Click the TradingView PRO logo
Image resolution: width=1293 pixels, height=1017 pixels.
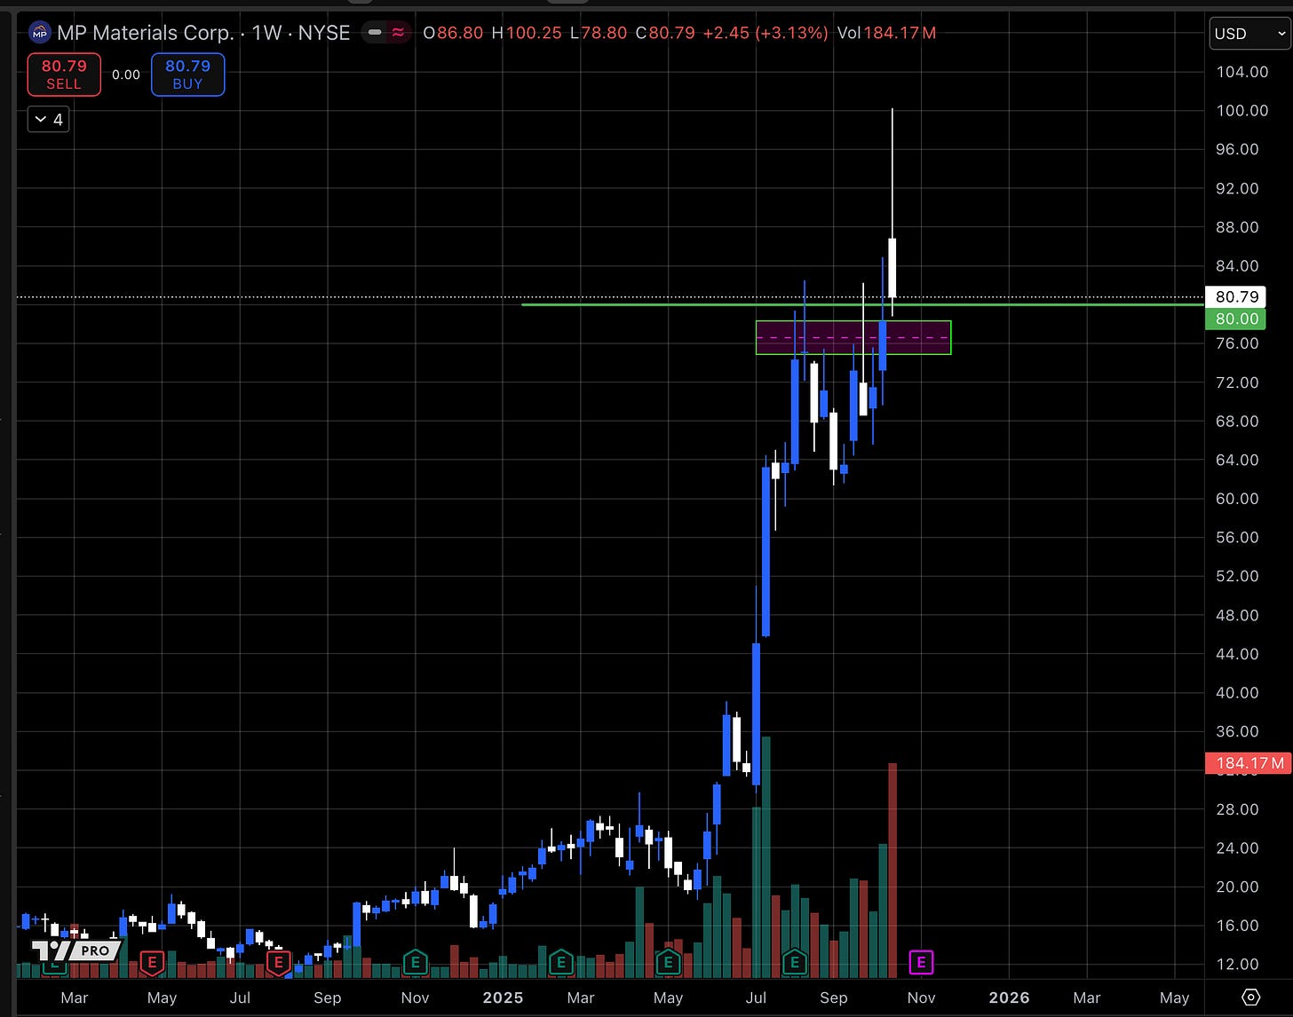point(75,950)
